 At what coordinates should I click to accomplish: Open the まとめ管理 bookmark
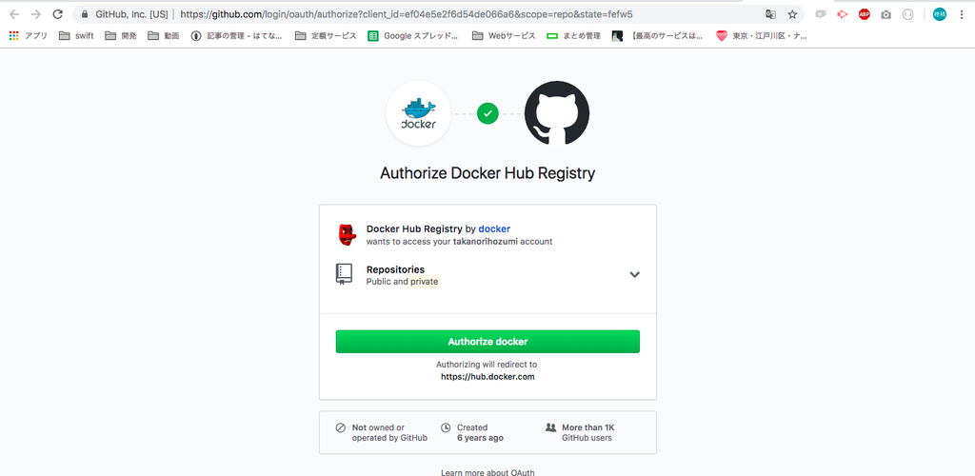[x=574, y=36]
